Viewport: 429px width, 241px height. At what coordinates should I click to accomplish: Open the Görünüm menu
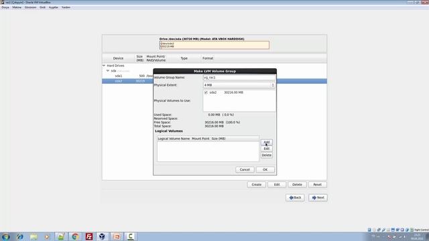click(30, 7)
